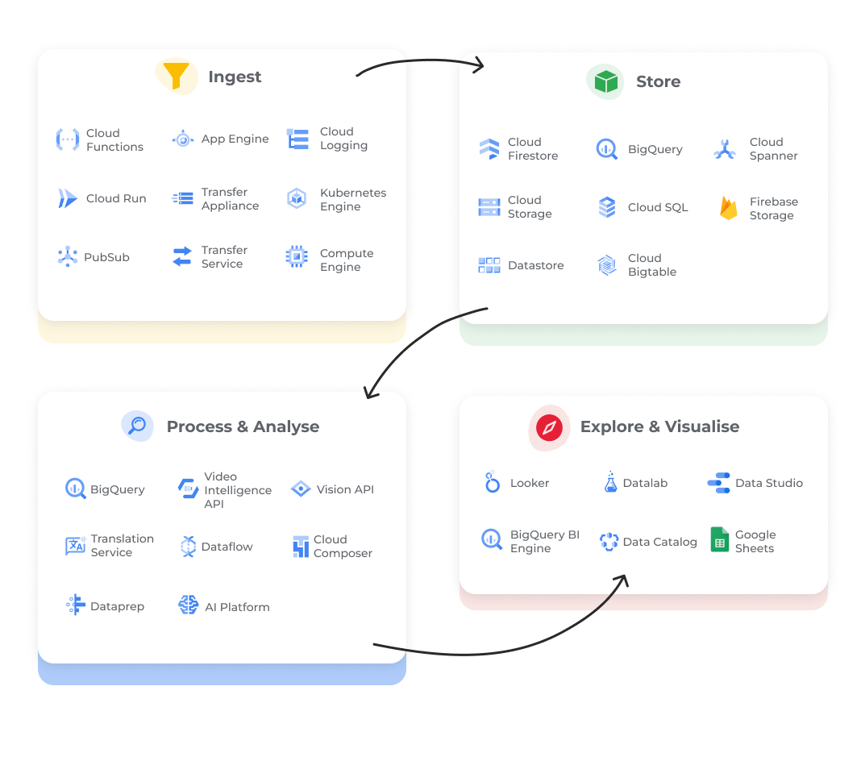
Task: Click the 'Cloud Functions' label
Action: [114, 140]
